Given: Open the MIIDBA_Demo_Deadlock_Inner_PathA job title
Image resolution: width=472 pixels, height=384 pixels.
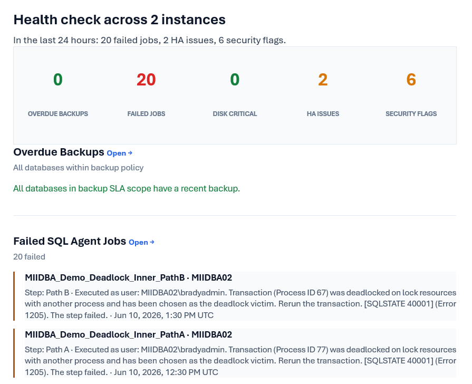Looking at the screenshot, I should pos(128,334).
